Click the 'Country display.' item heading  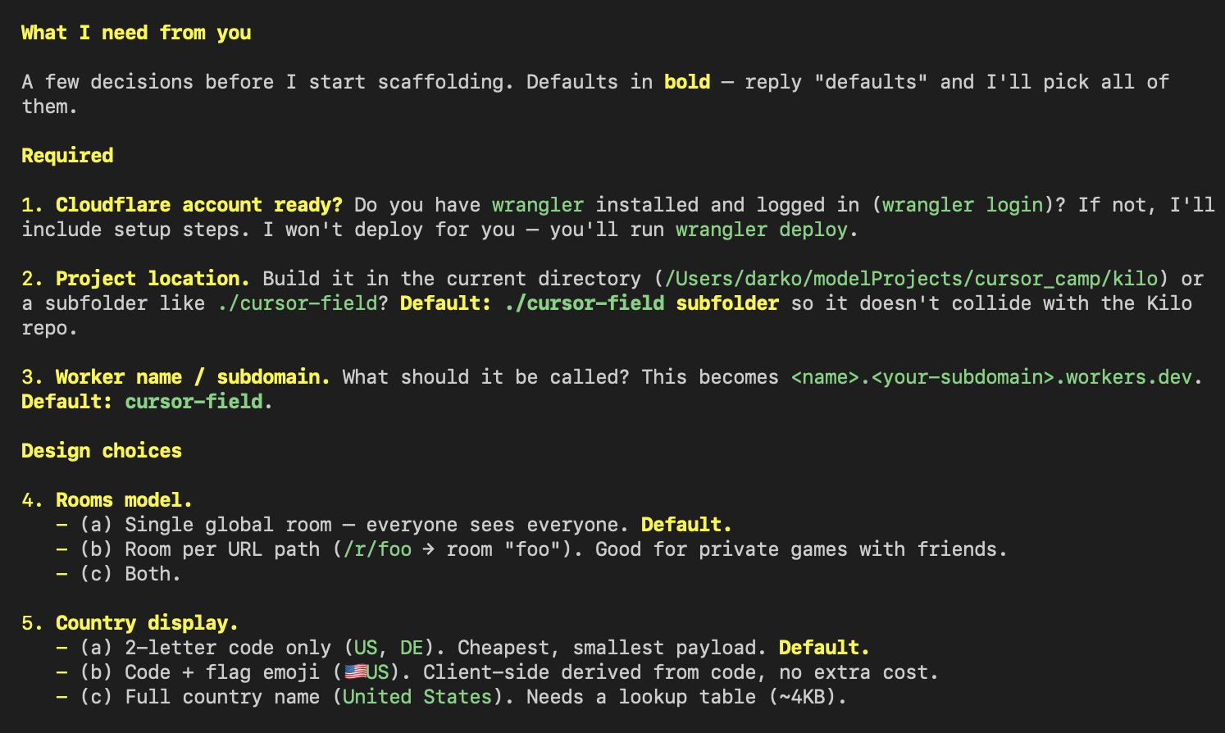[x=147, y=623]
